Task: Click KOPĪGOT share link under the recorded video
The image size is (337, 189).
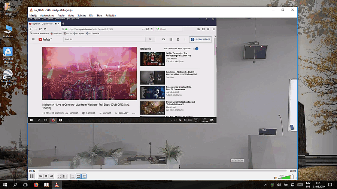Action: (x=105, y=113)
